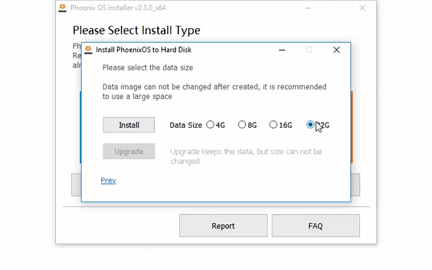432x270 pixels.
Task: Open the FAQ button
Action: click(x=315, y=226)
